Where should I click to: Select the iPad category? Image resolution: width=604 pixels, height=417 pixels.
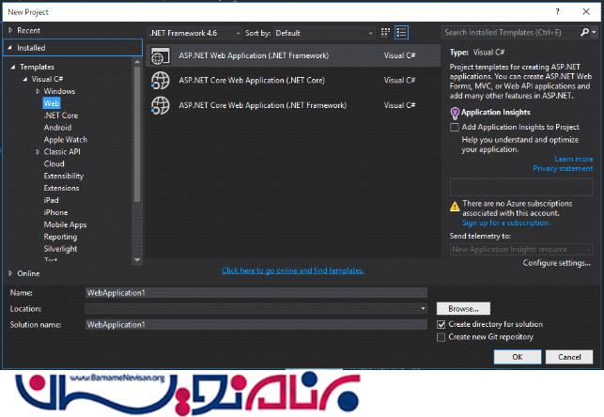pyautogui.click(x=52, y=200)
